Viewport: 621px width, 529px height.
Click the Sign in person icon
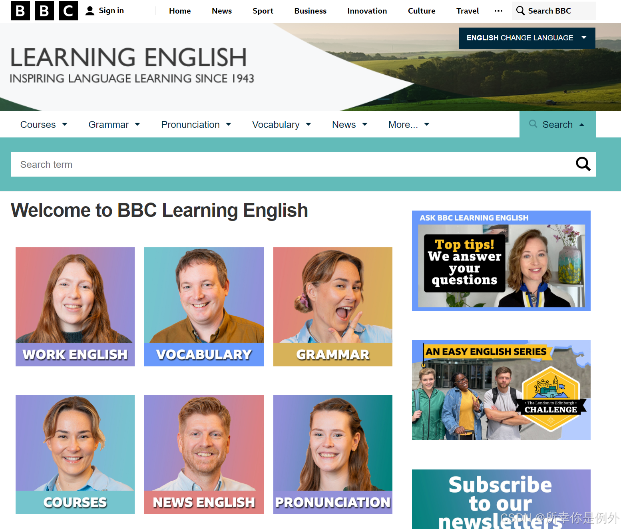(90, 11)
